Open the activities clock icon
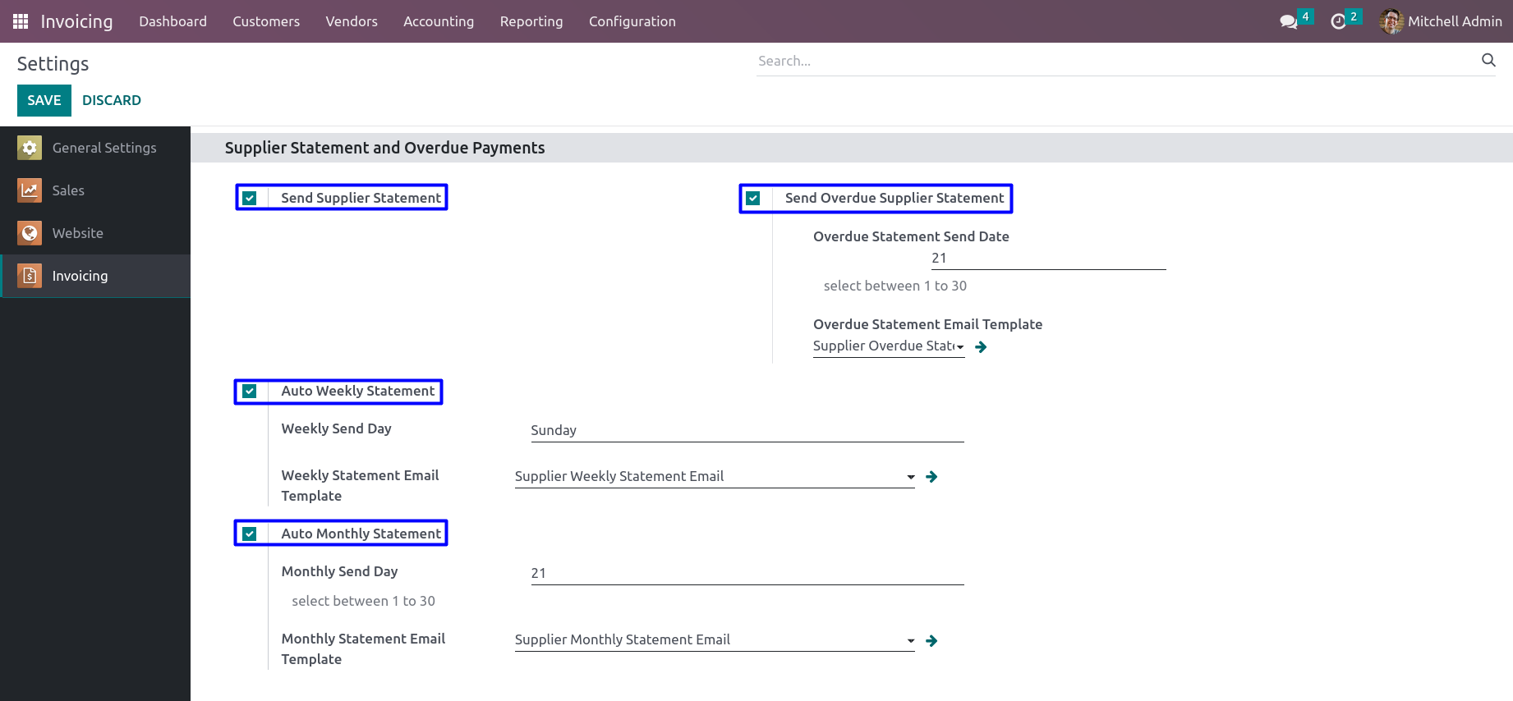 [1338, 22]
